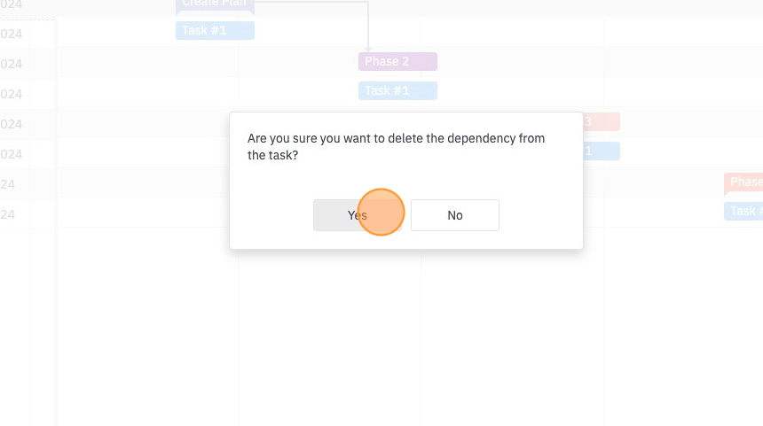Viewport: 763px width, 426px height.
Task: Click the red bar peeking behind the dialog
Action: 602,122
